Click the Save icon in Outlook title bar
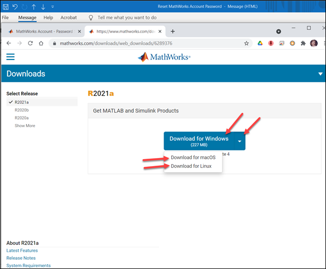Image resolution: width=326 pixels, height=269 pixels. coord(5,7)
